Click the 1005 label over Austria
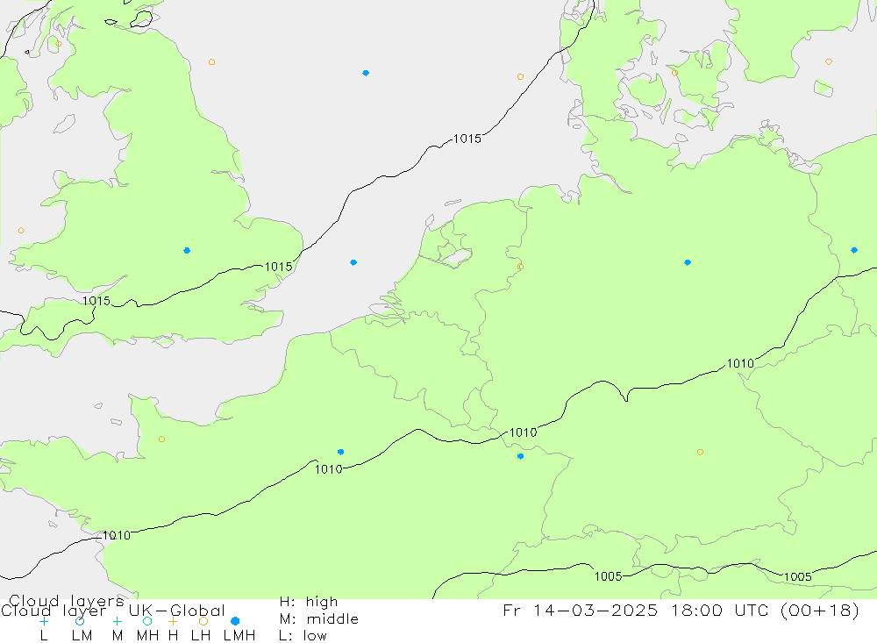877x643 pixels. (x=797, y=577)
